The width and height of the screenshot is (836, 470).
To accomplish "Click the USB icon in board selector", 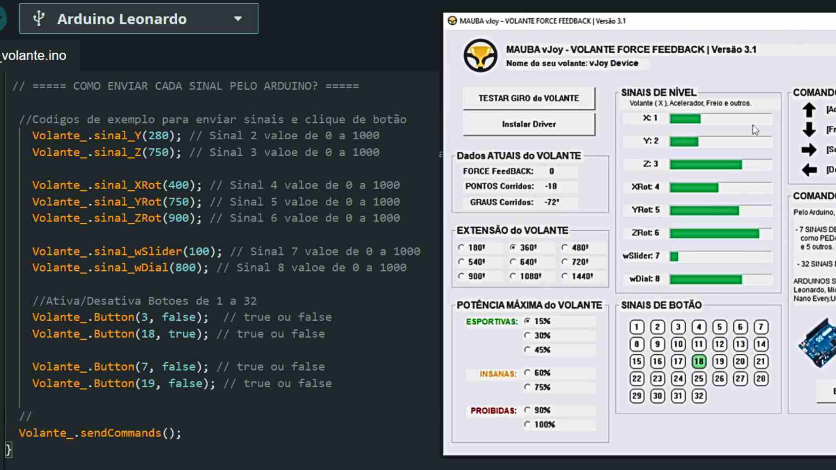I will tap(39, 19).
